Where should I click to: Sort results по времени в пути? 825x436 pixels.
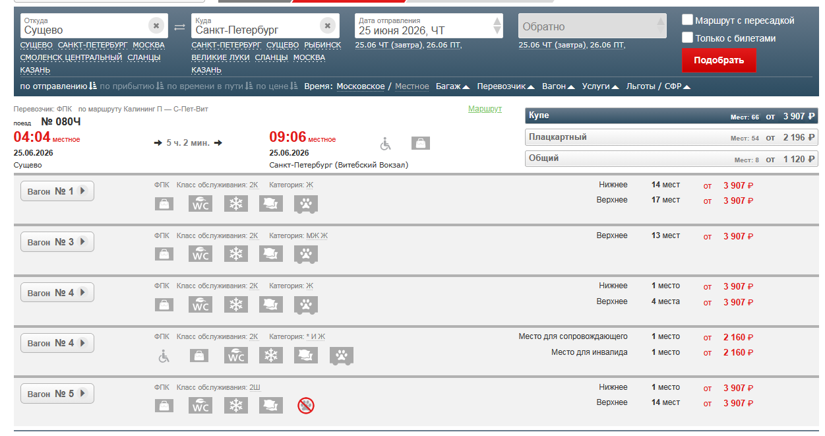click(x=210, y=86)
